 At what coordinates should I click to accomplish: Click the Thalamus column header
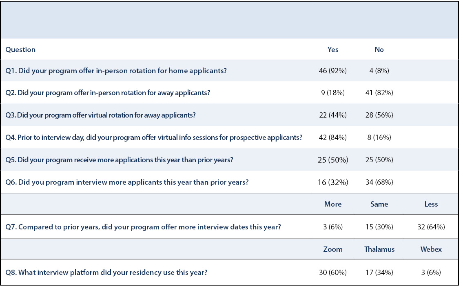379,249
